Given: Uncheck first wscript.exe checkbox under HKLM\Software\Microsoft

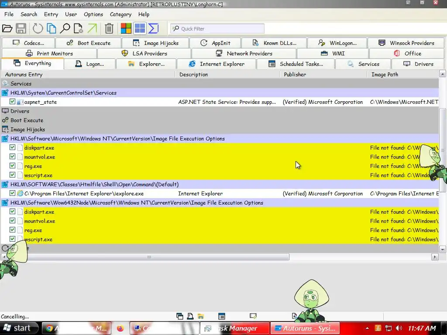Looking at the screenshot, I should point(12,174).
